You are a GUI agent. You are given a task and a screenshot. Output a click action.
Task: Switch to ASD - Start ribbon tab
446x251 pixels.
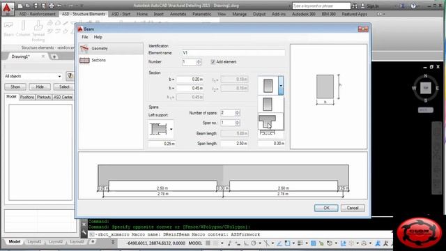coord(121,14)
